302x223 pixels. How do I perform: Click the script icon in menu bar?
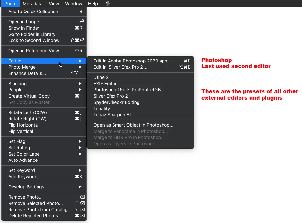coord(108,4)
